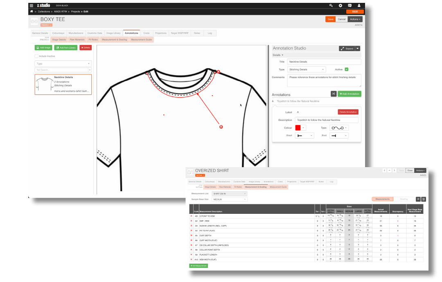Open the annotation line Type dropdown

pyautogui.click(x=339, y=128)
